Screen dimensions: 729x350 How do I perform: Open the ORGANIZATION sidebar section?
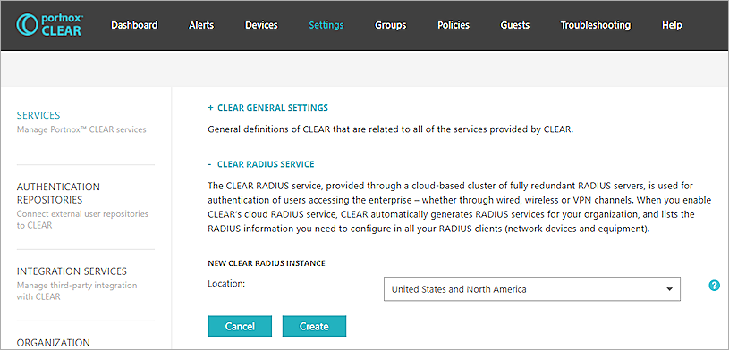[54, 343]
